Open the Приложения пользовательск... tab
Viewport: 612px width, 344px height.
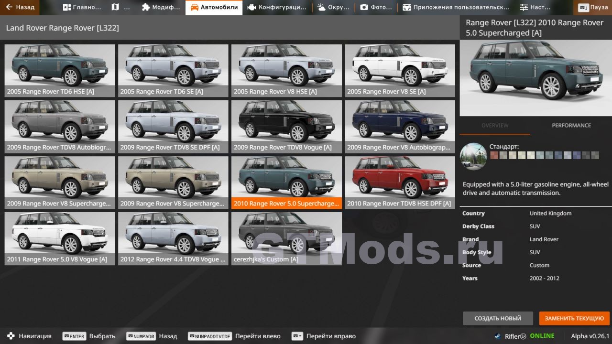[x=456, y=7]
